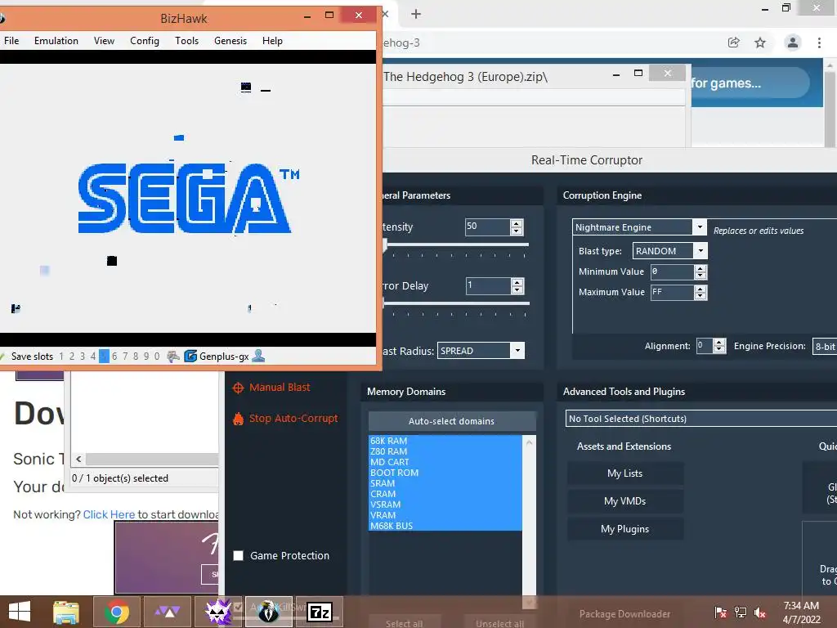This screenshot has height=628, width=837.
Task: Open the BizHawk File menu
Action: pyautogui.click(x=11, y=41)
